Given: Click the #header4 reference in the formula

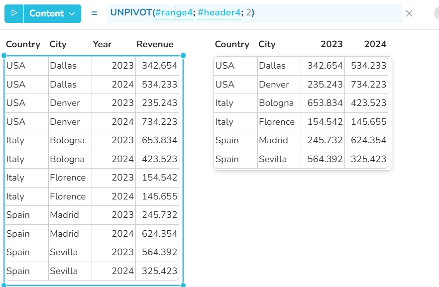Looking at the screenshot, I should pyautogui.click(x=219, y=12).
